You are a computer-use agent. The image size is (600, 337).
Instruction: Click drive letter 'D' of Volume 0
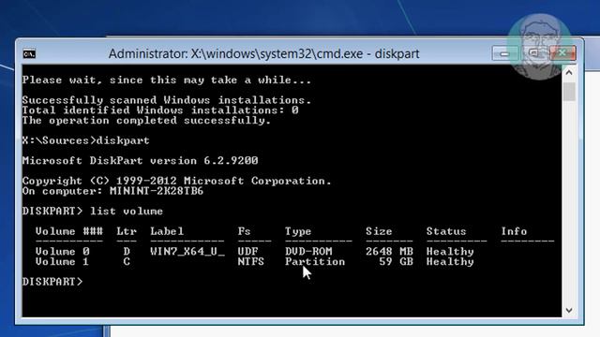(x=127, y=252)
